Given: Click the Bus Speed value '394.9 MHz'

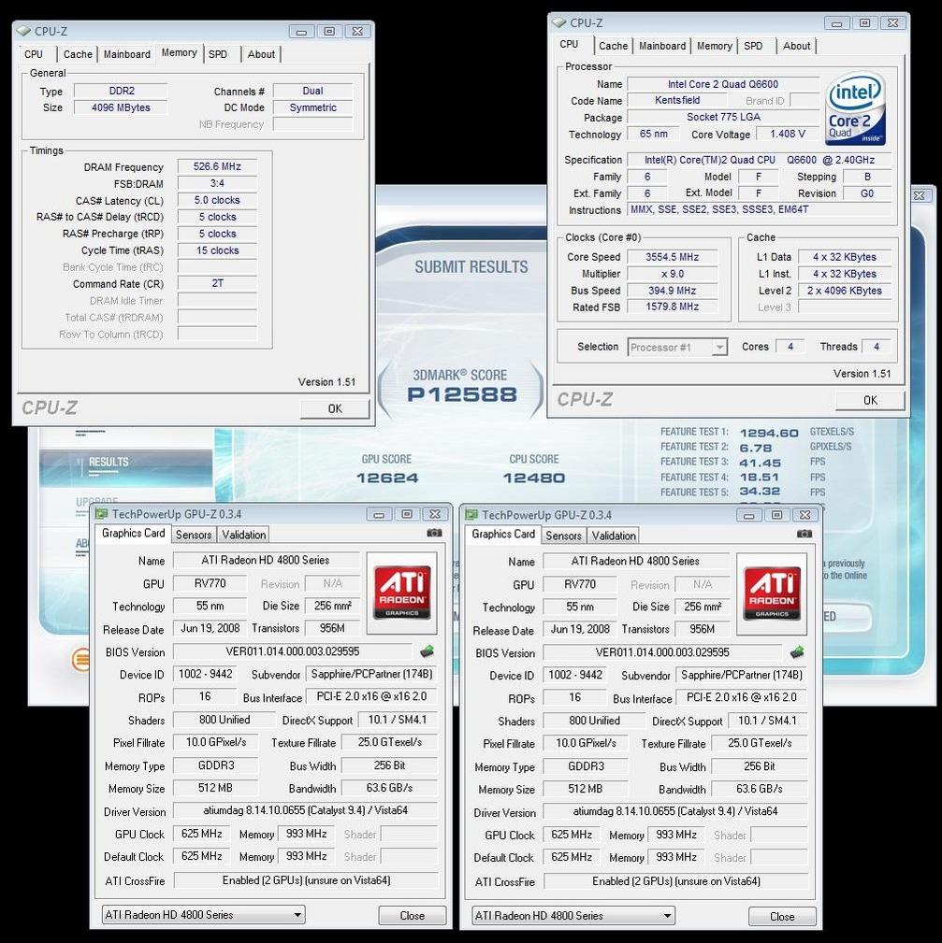Looking at the screenshot, I should tap(673, 291).
